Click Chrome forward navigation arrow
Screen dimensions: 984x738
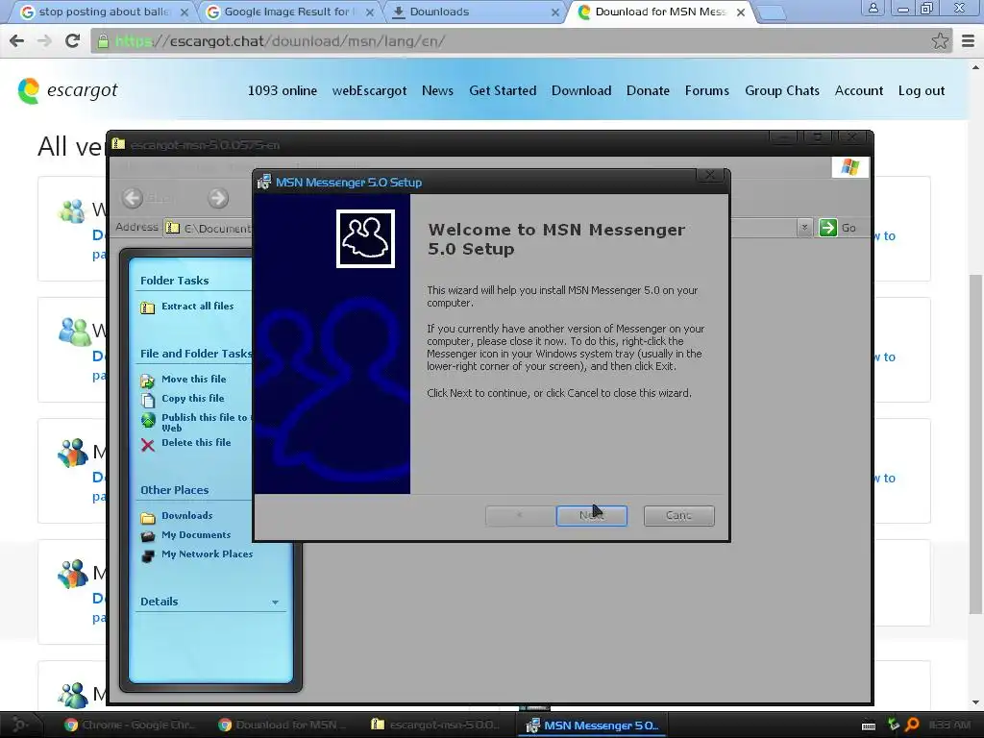coord(44,40)
